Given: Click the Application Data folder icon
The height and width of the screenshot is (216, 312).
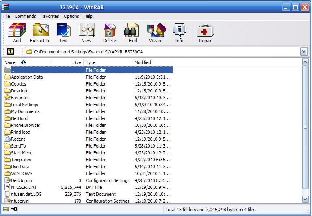Looking at the screenshot, I should [7, 77].
